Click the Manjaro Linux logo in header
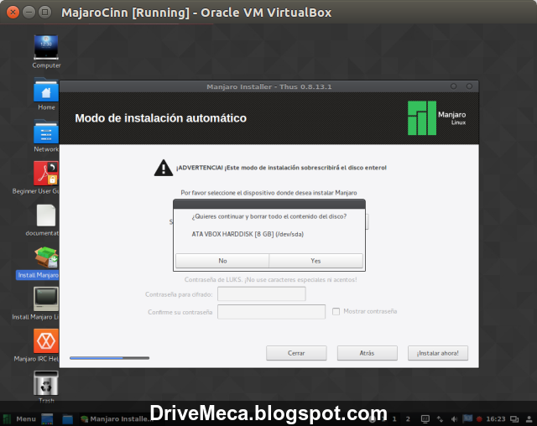 (x=436, y=118)
